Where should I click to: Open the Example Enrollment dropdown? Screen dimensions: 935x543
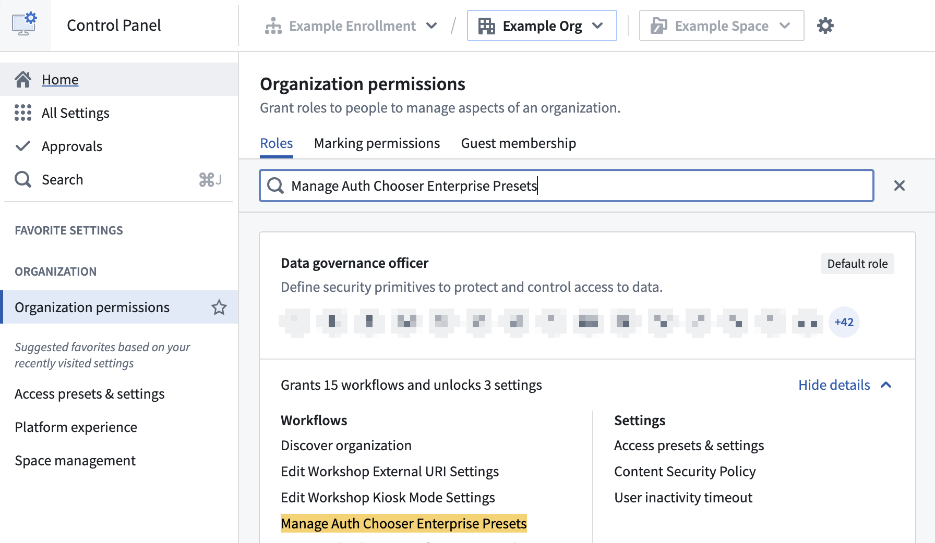click(433, 26)
